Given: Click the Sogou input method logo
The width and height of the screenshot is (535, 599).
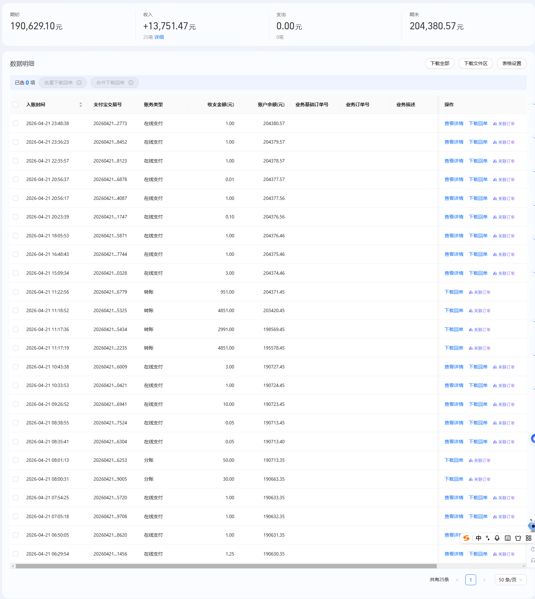Looking at the screenshot, I should pyautogui.click(x=466, y=538).
